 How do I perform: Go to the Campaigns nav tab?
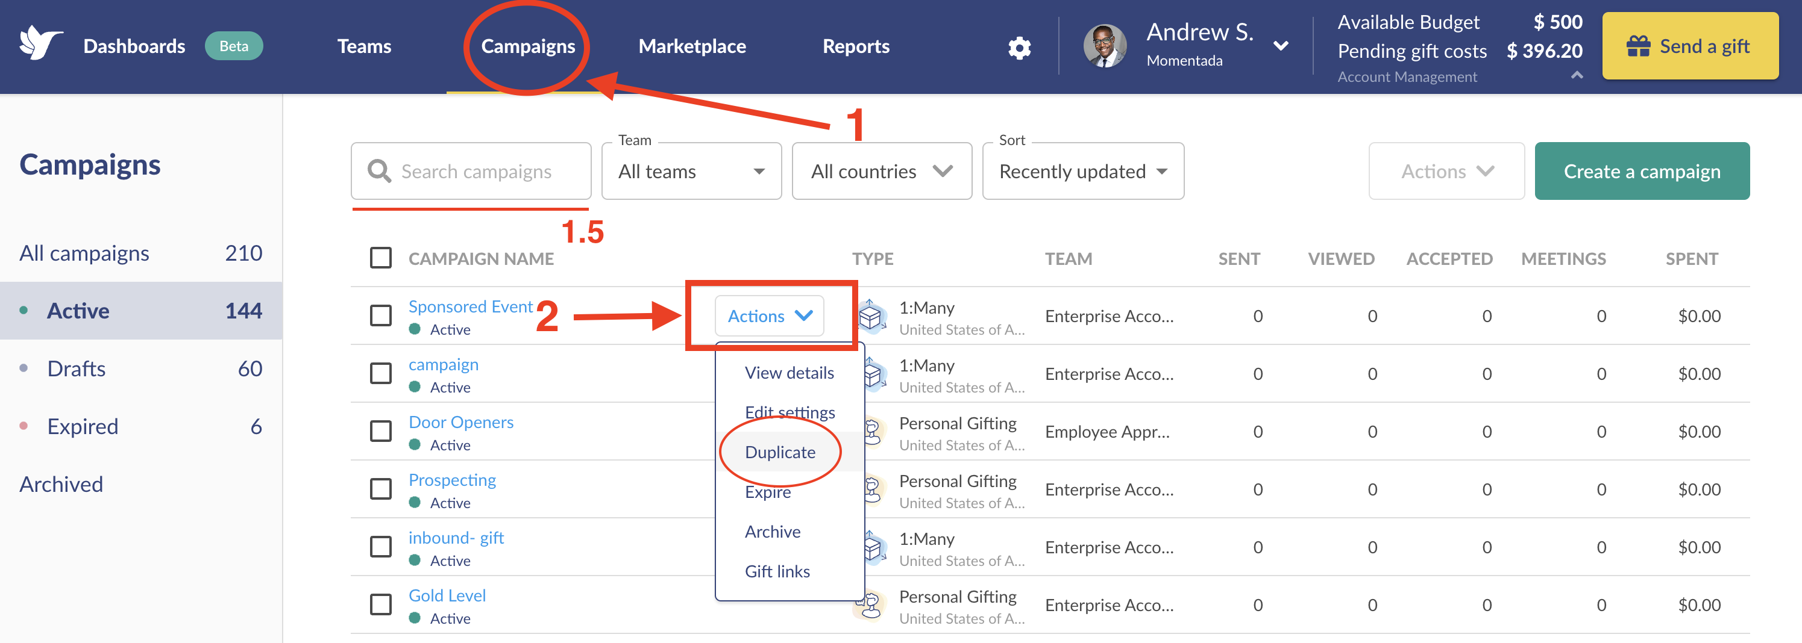coord(527,46)
